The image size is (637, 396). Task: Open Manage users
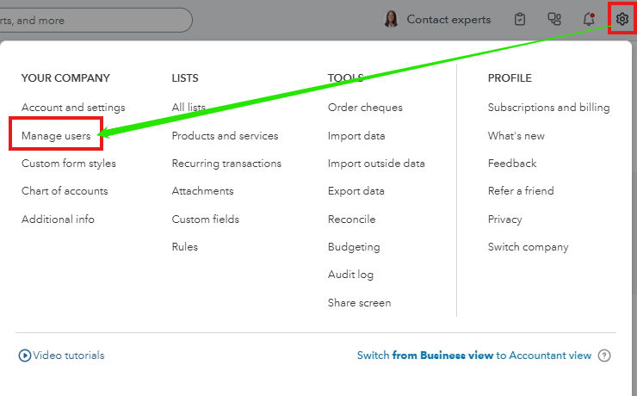click(x=56, y=136)
